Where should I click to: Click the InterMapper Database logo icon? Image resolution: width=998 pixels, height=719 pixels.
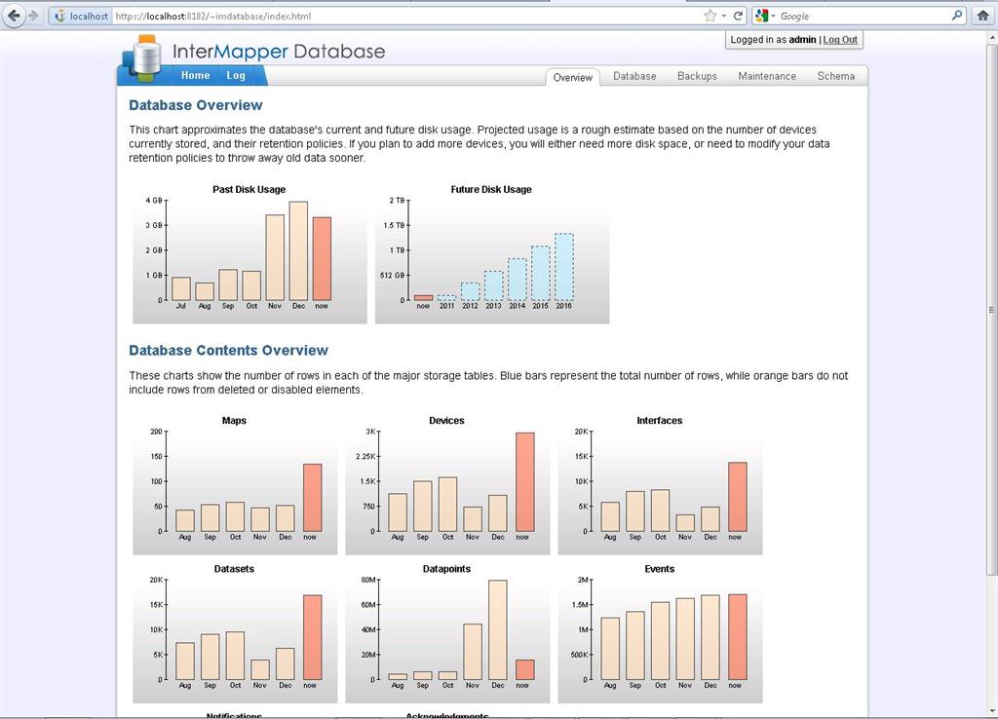click(145, 58)
